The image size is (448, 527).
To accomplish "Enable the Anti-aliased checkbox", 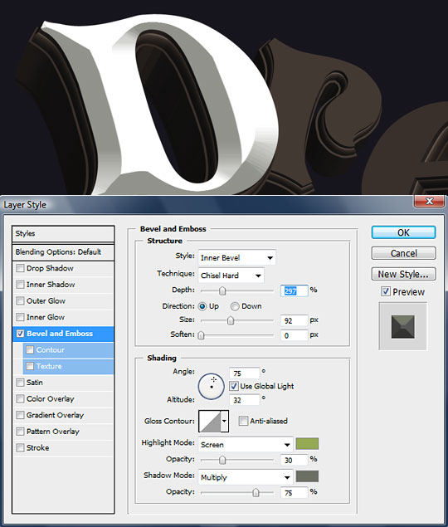I will 243,421.
